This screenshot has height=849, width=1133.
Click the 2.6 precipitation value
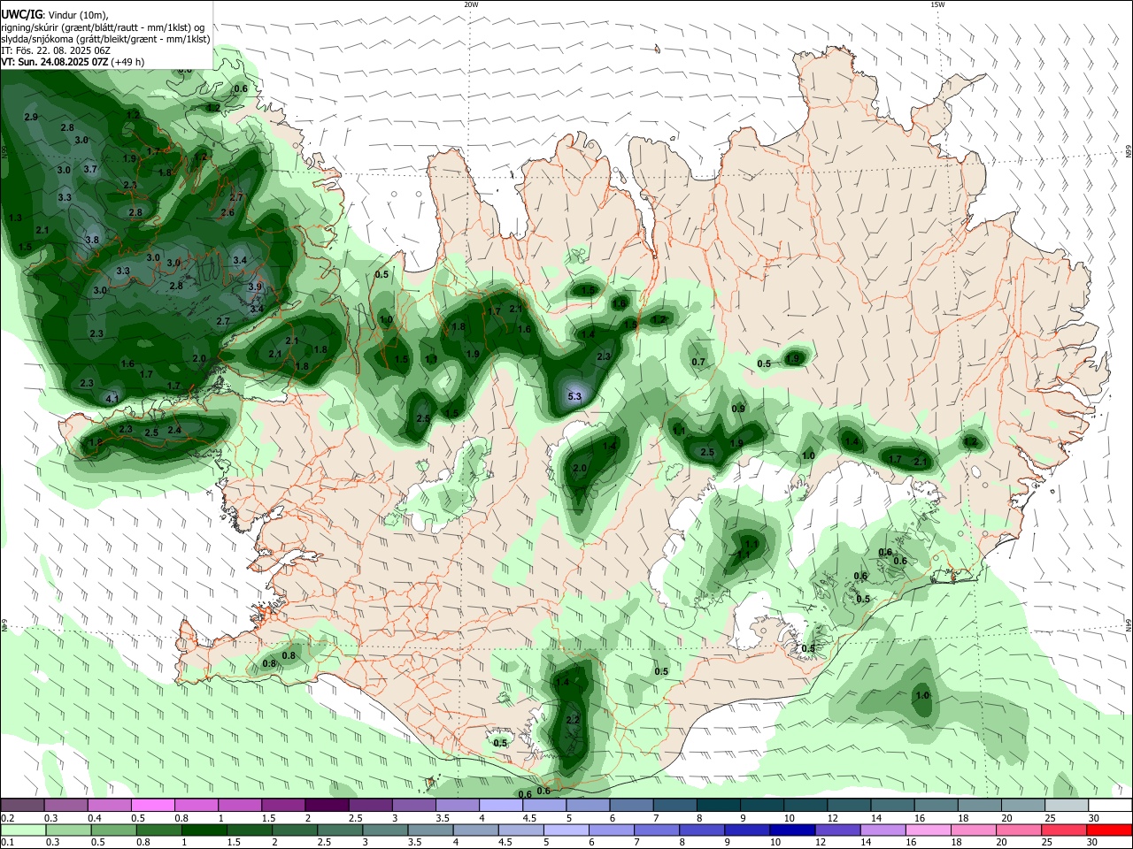tap(227, 212)
